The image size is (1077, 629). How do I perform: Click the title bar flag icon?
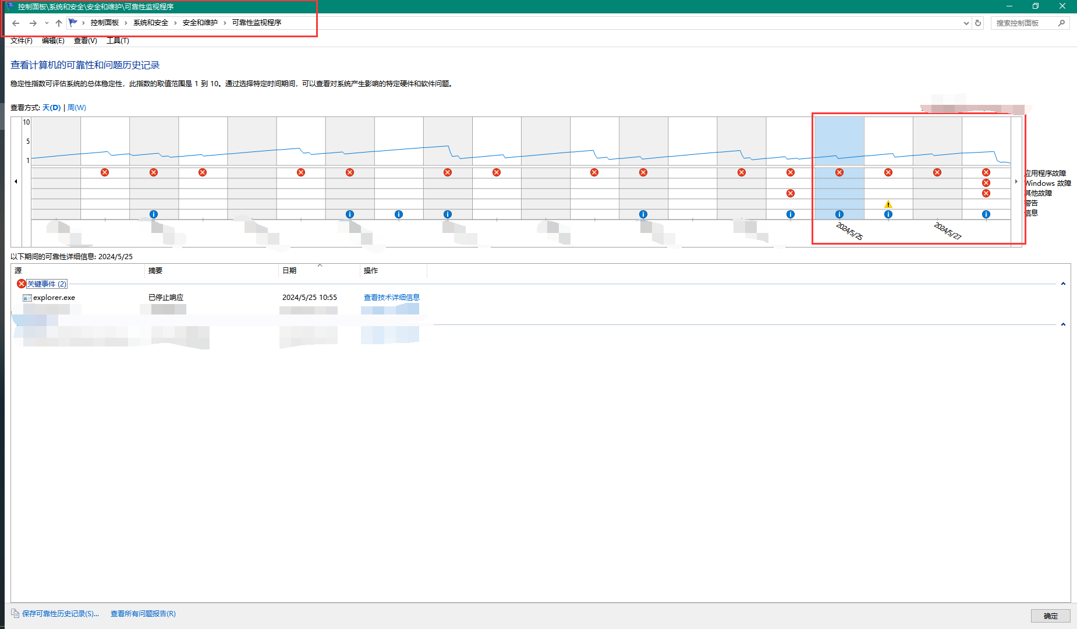click(10, 6)
